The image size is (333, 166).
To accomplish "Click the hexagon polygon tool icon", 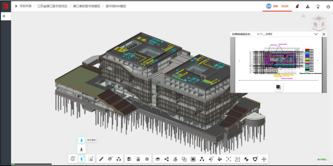I will (255, 159).
